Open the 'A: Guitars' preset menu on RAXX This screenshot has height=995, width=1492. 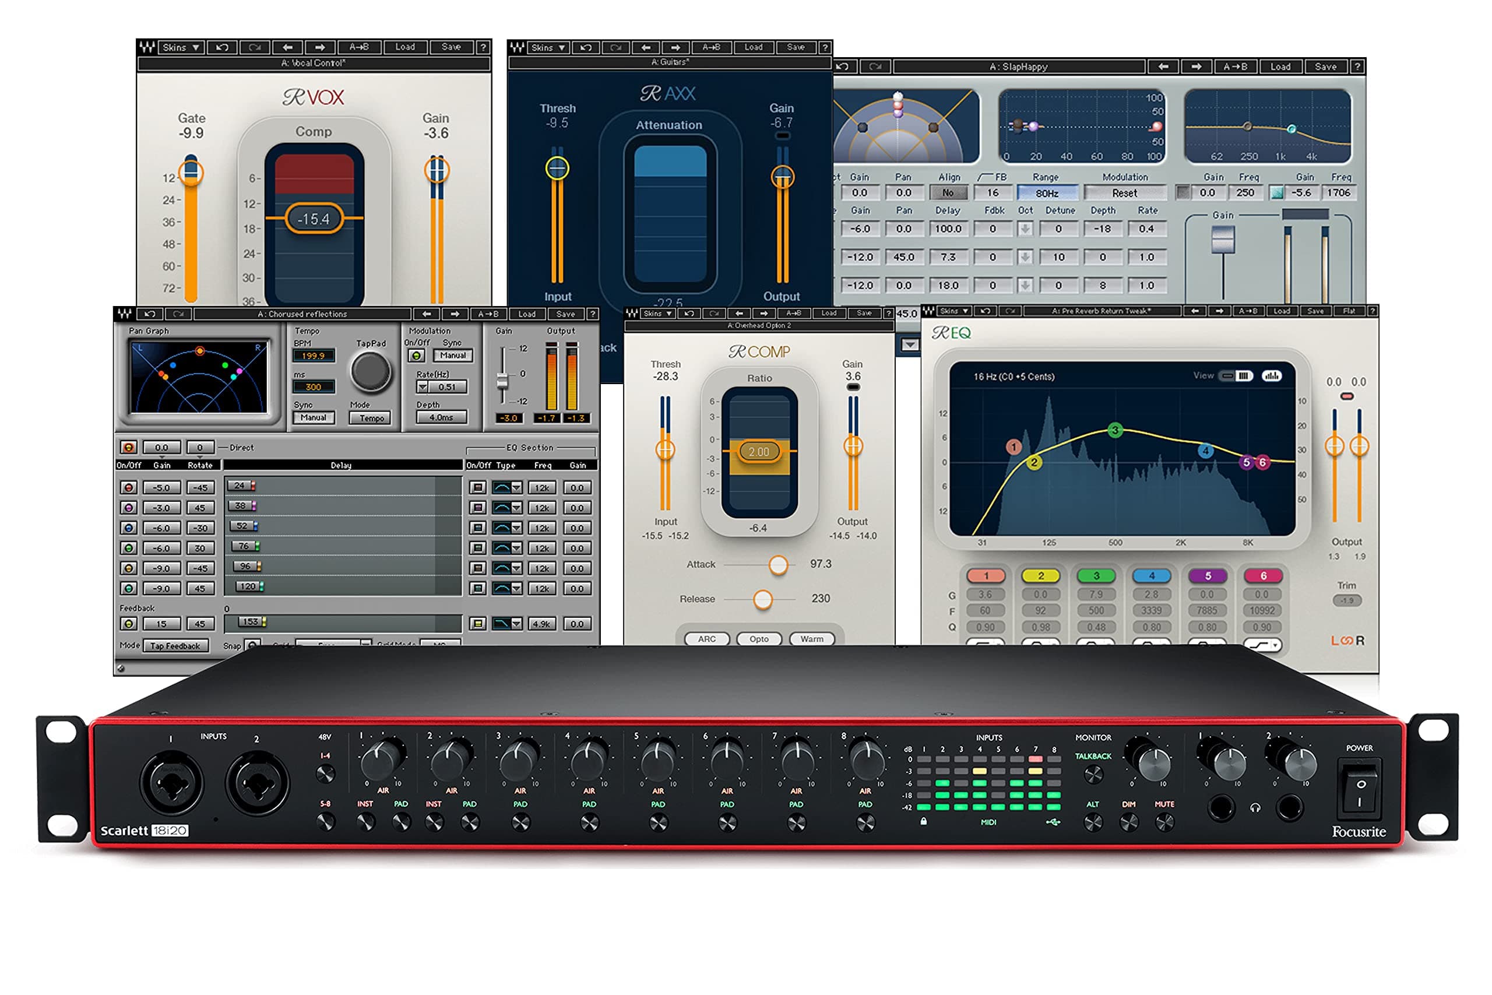669,62
